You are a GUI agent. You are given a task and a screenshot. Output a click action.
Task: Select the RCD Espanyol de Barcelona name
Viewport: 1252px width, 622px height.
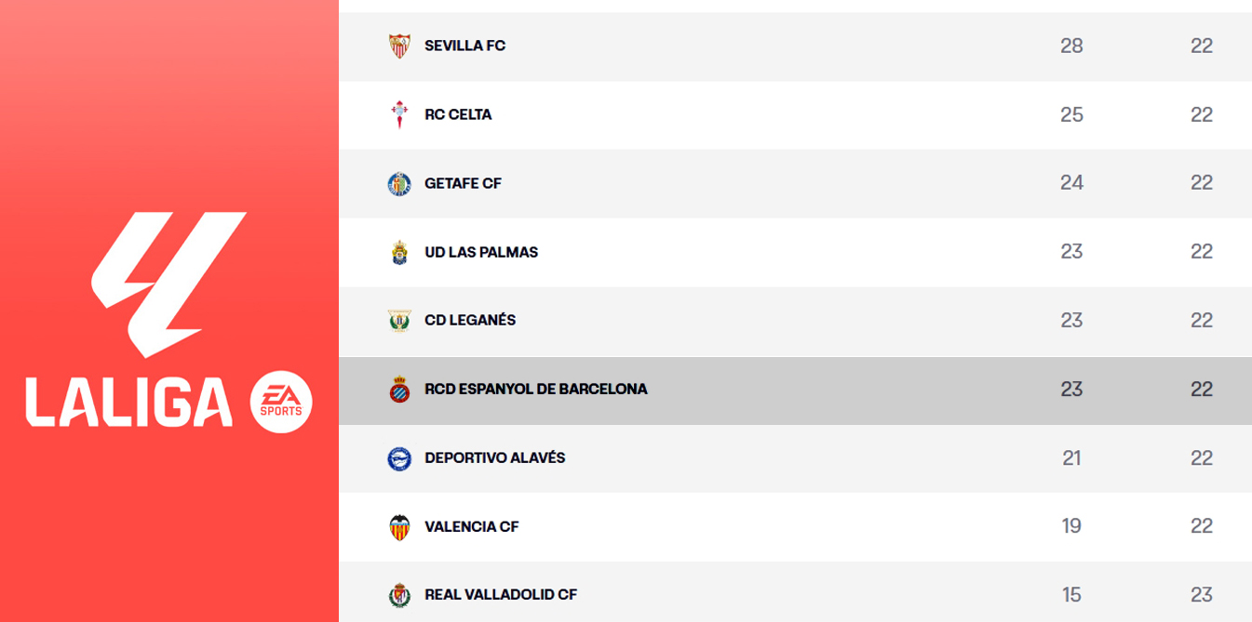pyautogui.click(x=535, y=390)
